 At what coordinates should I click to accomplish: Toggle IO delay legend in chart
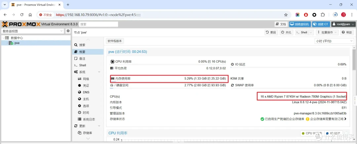pyautogui.click(x=334, y=133)
